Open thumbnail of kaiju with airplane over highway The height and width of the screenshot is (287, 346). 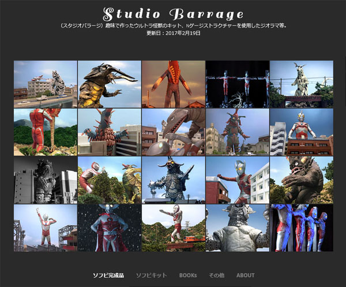46,84
